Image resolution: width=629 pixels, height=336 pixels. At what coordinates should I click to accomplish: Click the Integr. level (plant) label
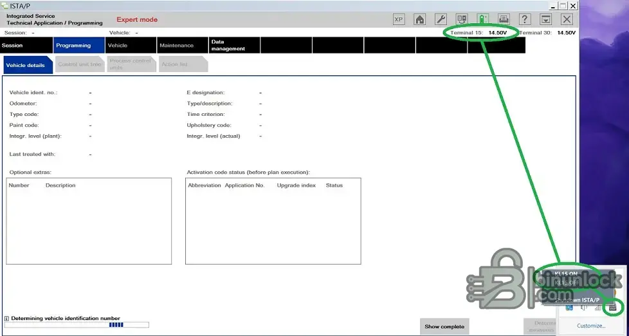tap(35, 136)
